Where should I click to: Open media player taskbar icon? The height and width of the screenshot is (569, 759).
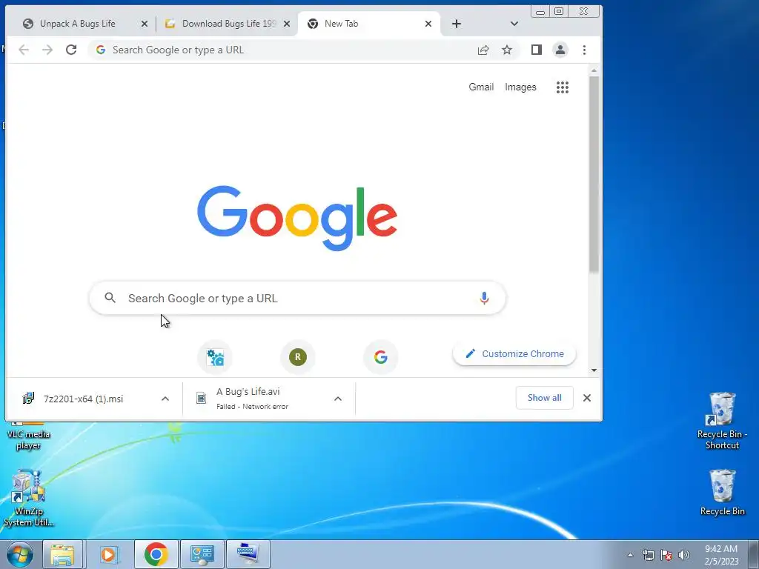[x=108, y=554]
